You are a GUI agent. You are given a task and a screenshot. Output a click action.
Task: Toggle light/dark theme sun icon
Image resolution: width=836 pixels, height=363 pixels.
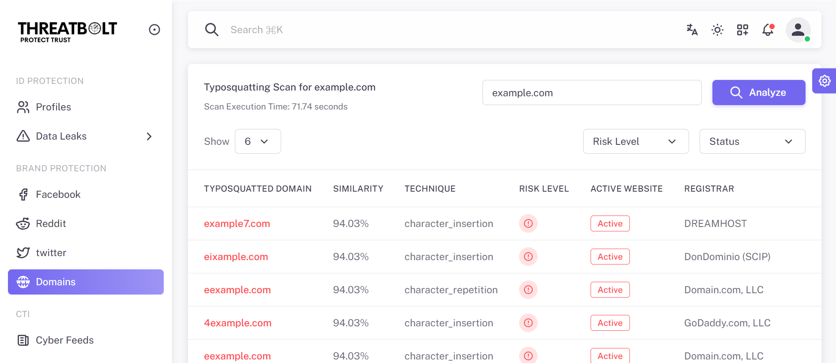[x=717, y=30]
